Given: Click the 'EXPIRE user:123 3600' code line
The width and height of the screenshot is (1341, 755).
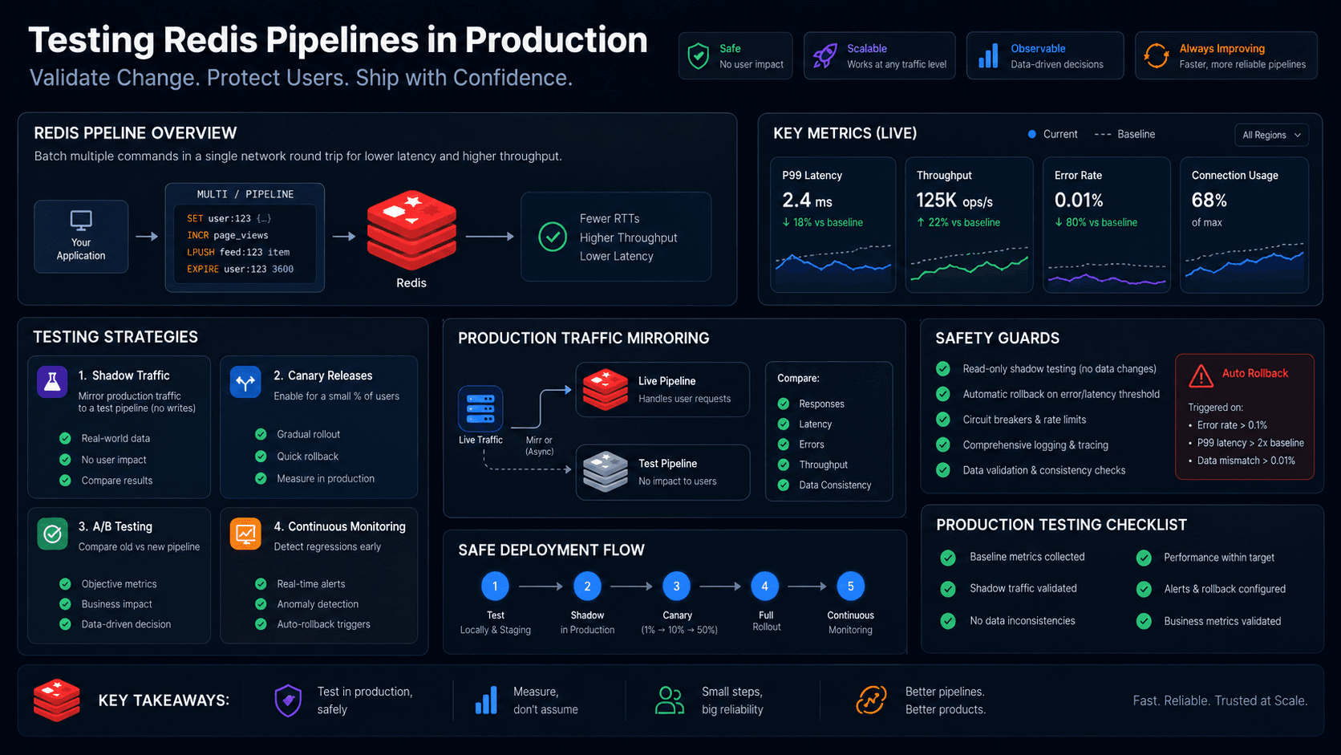Looking at the screenshot, I should tap(241, 269).
